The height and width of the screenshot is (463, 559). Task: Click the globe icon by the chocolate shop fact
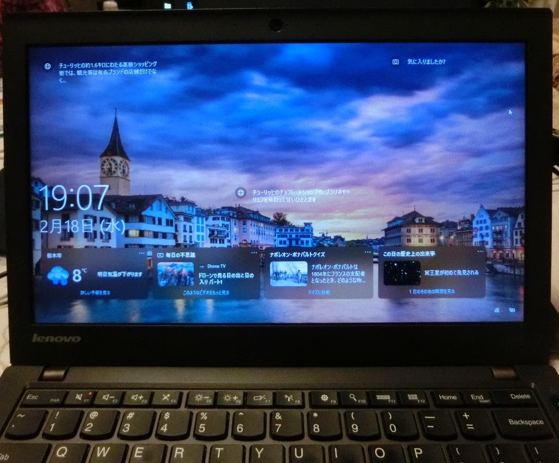click(240, 192)
